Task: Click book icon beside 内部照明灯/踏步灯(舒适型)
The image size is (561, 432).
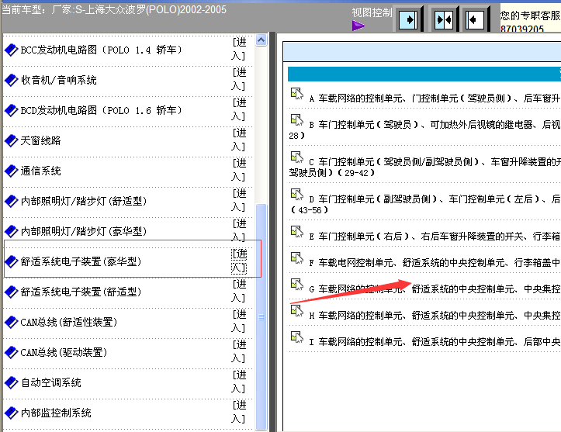Action: pyautogui.click(x=11, y=201)
